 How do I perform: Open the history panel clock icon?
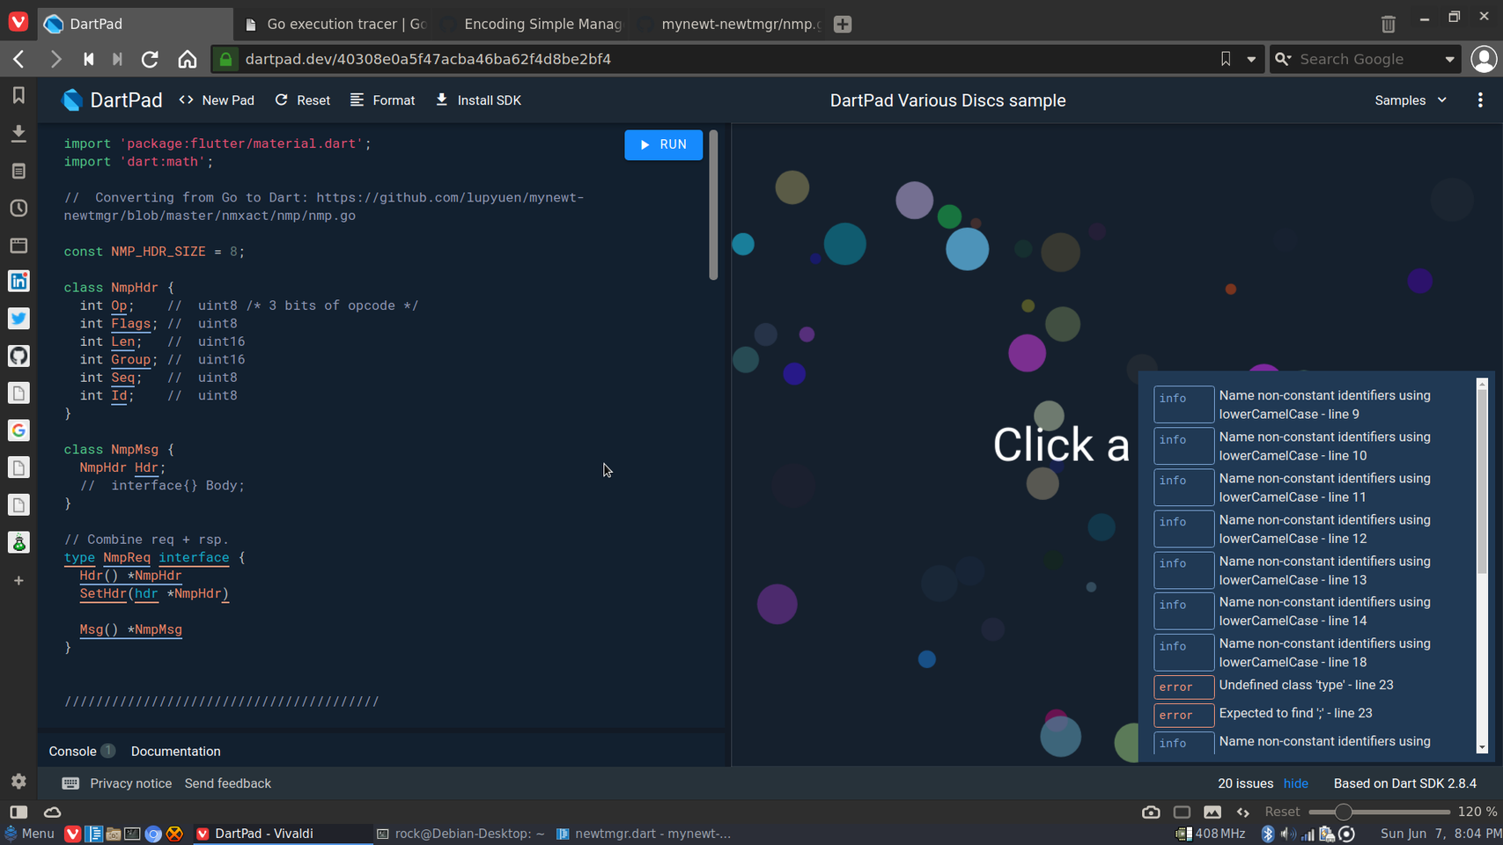(18, 209)
